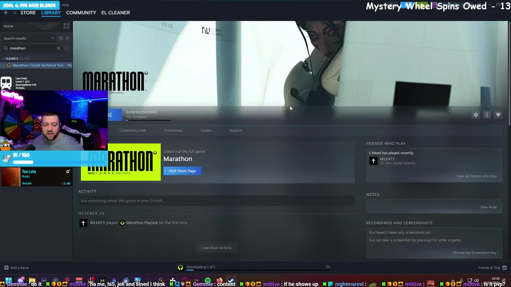Open the Community Hub link
Viewport: 511px width, 287px height.
pyautogui.click(x=133, y=130)
